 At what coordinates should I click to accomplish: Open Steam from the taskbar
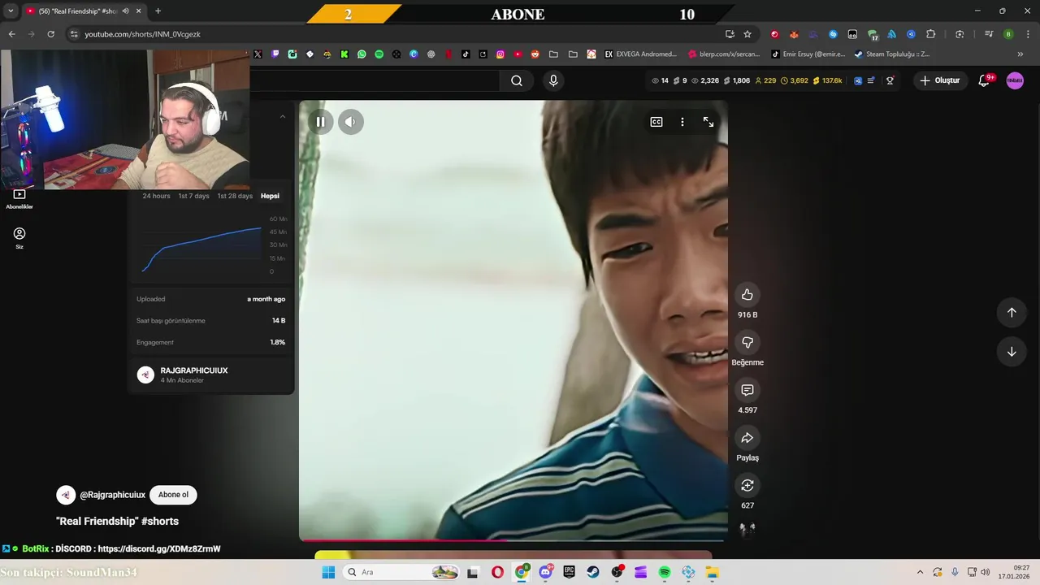pos(593,572)
